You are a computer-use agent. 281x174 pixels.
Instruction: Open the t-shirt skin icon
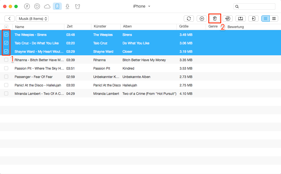(x=78, y=7)
